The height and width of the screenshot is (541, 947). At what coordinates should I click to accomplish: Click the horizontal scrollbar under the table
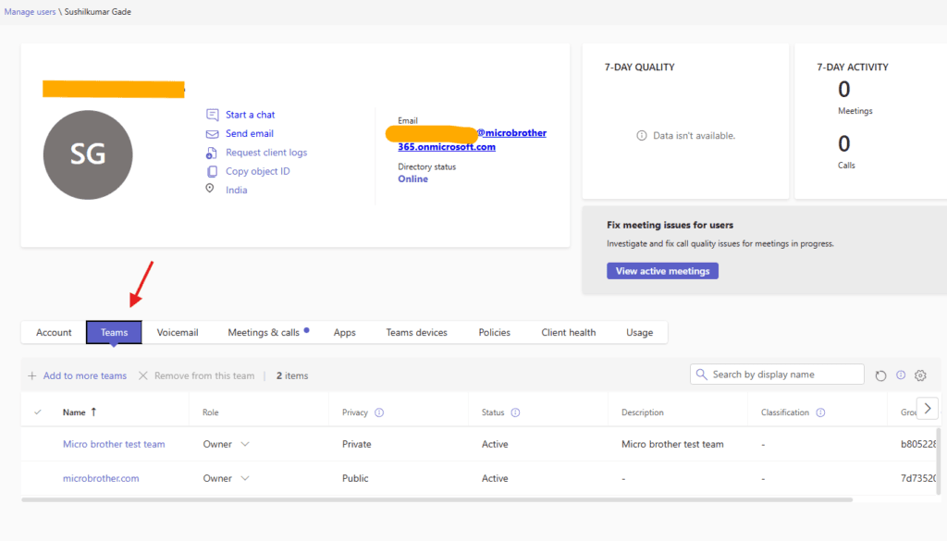(x=435, y=499)
